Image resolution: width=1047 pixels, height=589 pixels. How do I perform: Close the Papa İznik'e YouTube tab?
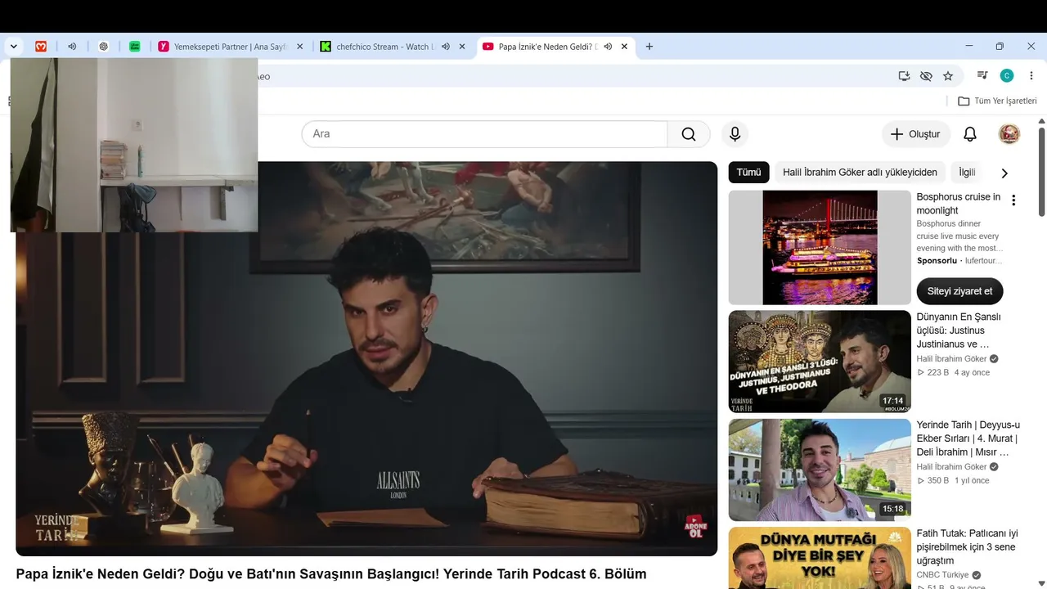pos(624,47)
